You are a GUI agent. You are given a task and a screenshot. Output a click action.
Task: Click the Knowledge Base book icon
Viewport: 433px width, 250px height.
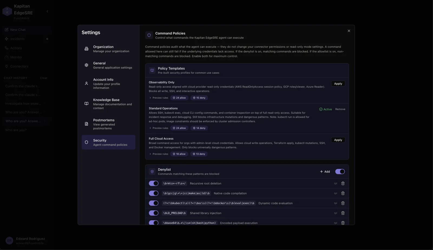coord(87,104)
